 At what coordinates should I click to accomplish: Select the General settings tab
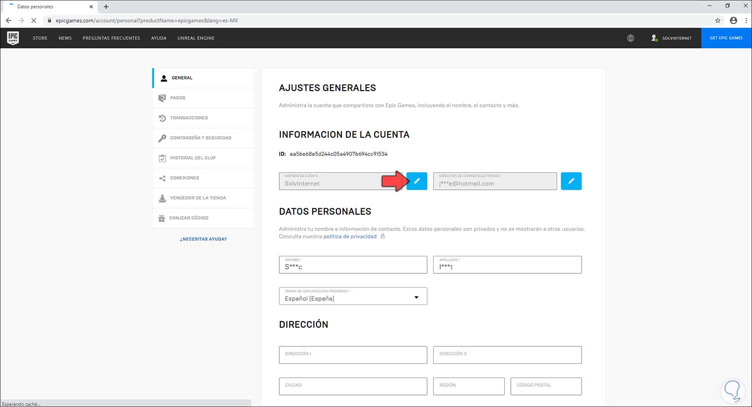tap(204, 78)
